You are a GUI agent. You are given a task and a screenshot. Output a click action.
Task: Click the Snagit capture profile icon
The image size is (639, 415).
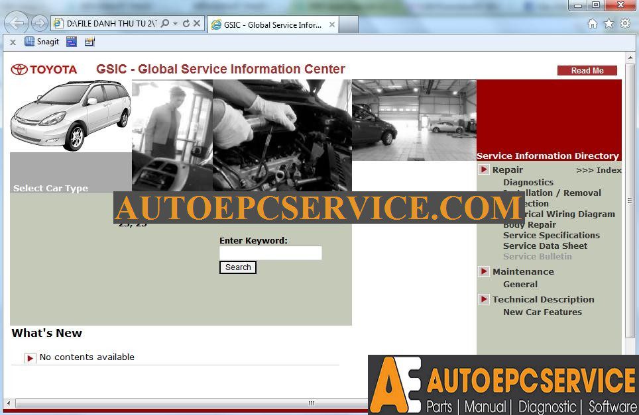(72, 42)
